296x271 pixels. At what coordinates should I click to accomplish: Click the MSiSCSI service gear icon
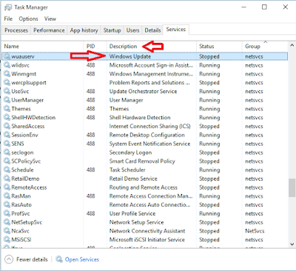7,240
